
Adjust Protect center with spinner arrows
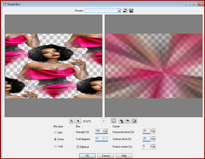pyautogui.click(x=151, y=146)
